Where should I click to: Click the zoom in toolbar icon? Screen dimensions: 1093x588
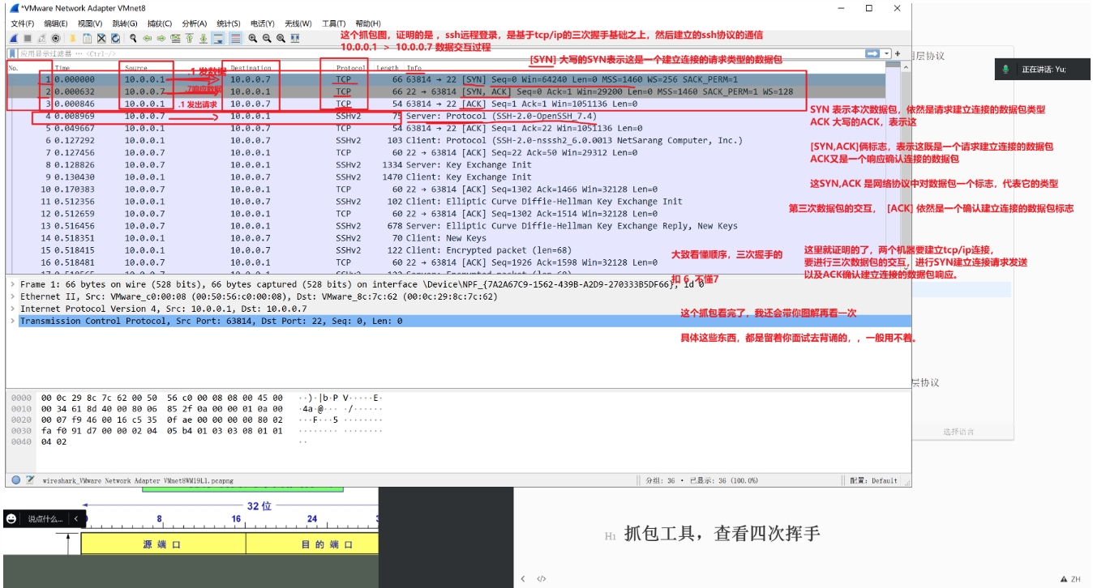(x=253, y=38)
